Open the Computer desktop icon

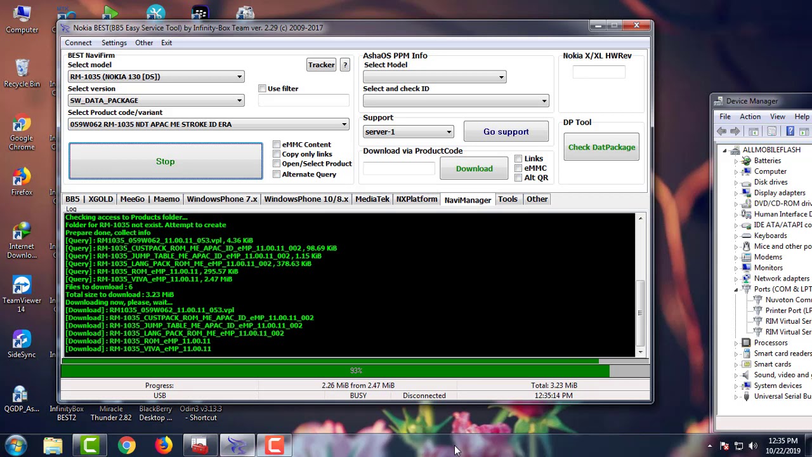pyautogui.click(x=22, y=19)
